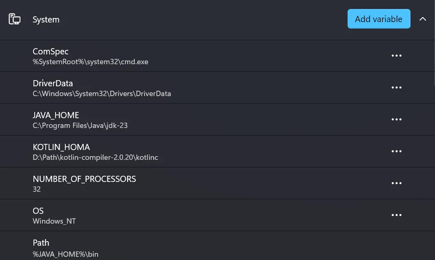Select the JAVA_HOME variable name
This screenshot has width=435, height=260.
point(56,115)
